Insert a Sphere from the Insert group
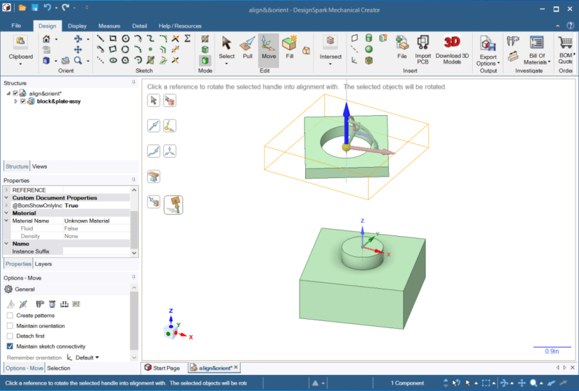The width and height of the screenshot is (579, 391). [x=369, y=49]
